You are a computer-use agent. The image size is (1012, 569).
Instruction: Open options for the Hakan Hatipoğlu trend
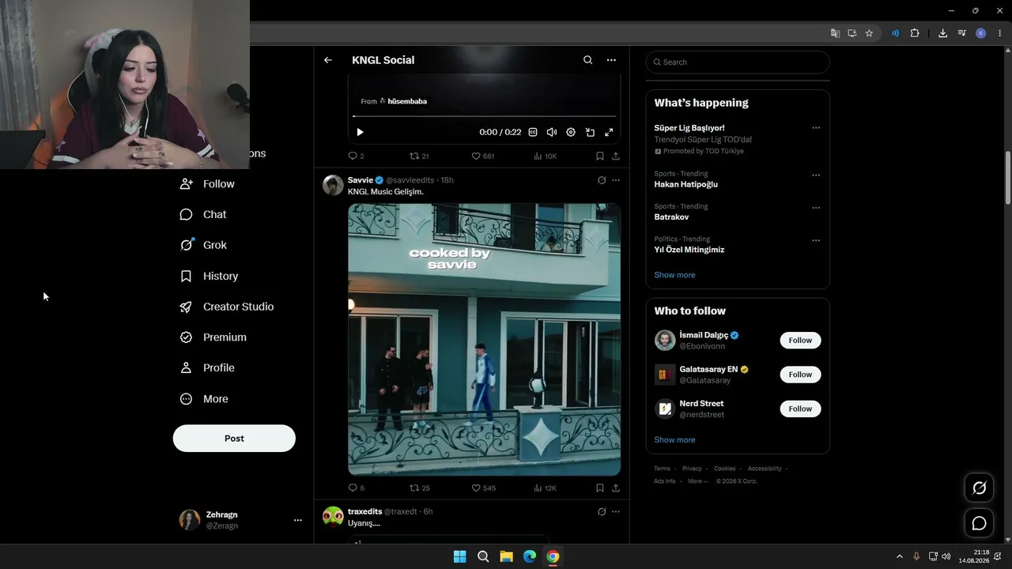816,175
